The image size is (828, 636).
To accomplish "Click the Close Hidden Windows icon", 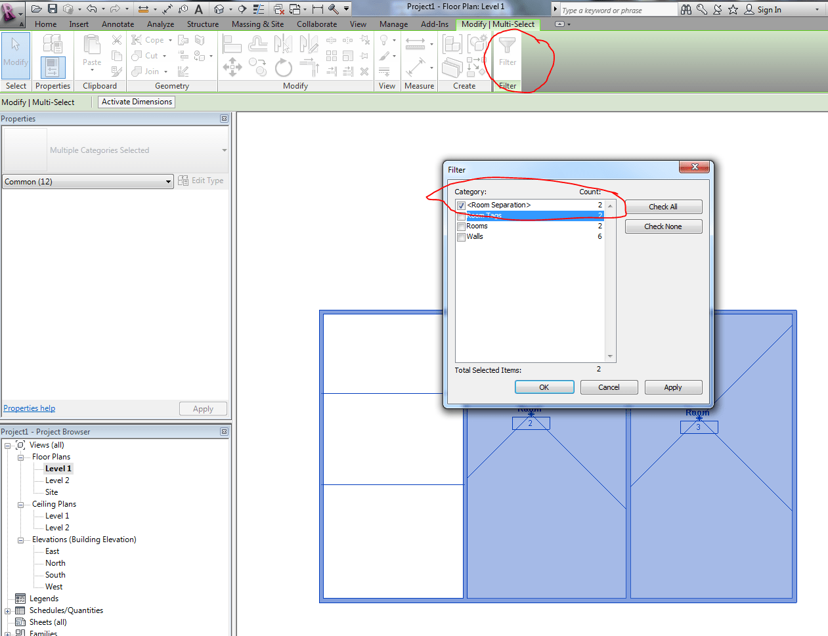I will click(x=278, y=9).
